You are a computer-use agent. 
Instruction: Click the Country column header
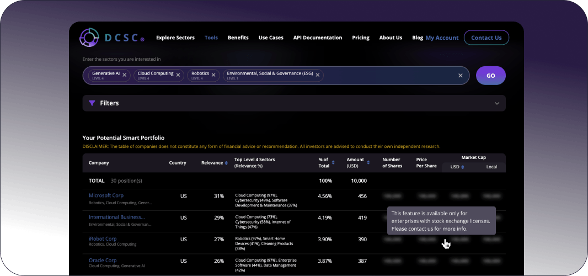178,163
